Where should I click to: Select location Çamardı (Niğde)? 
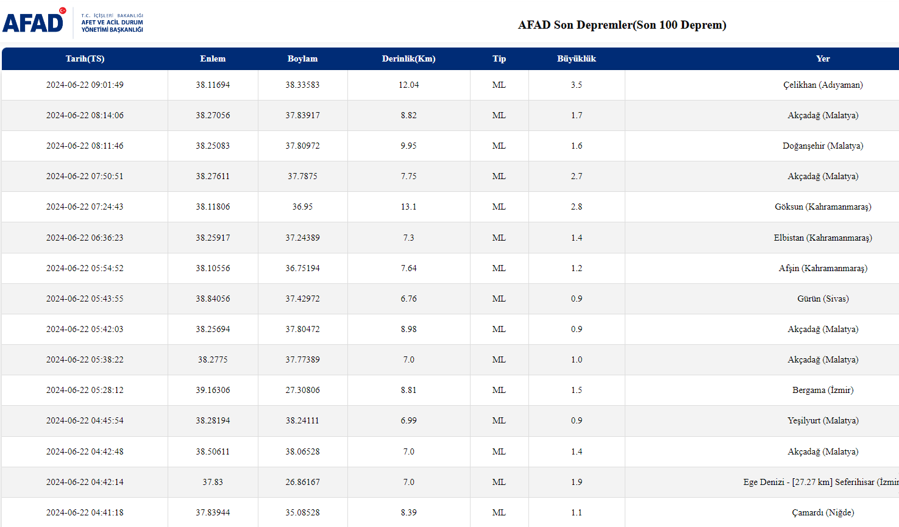pos(823,512)
